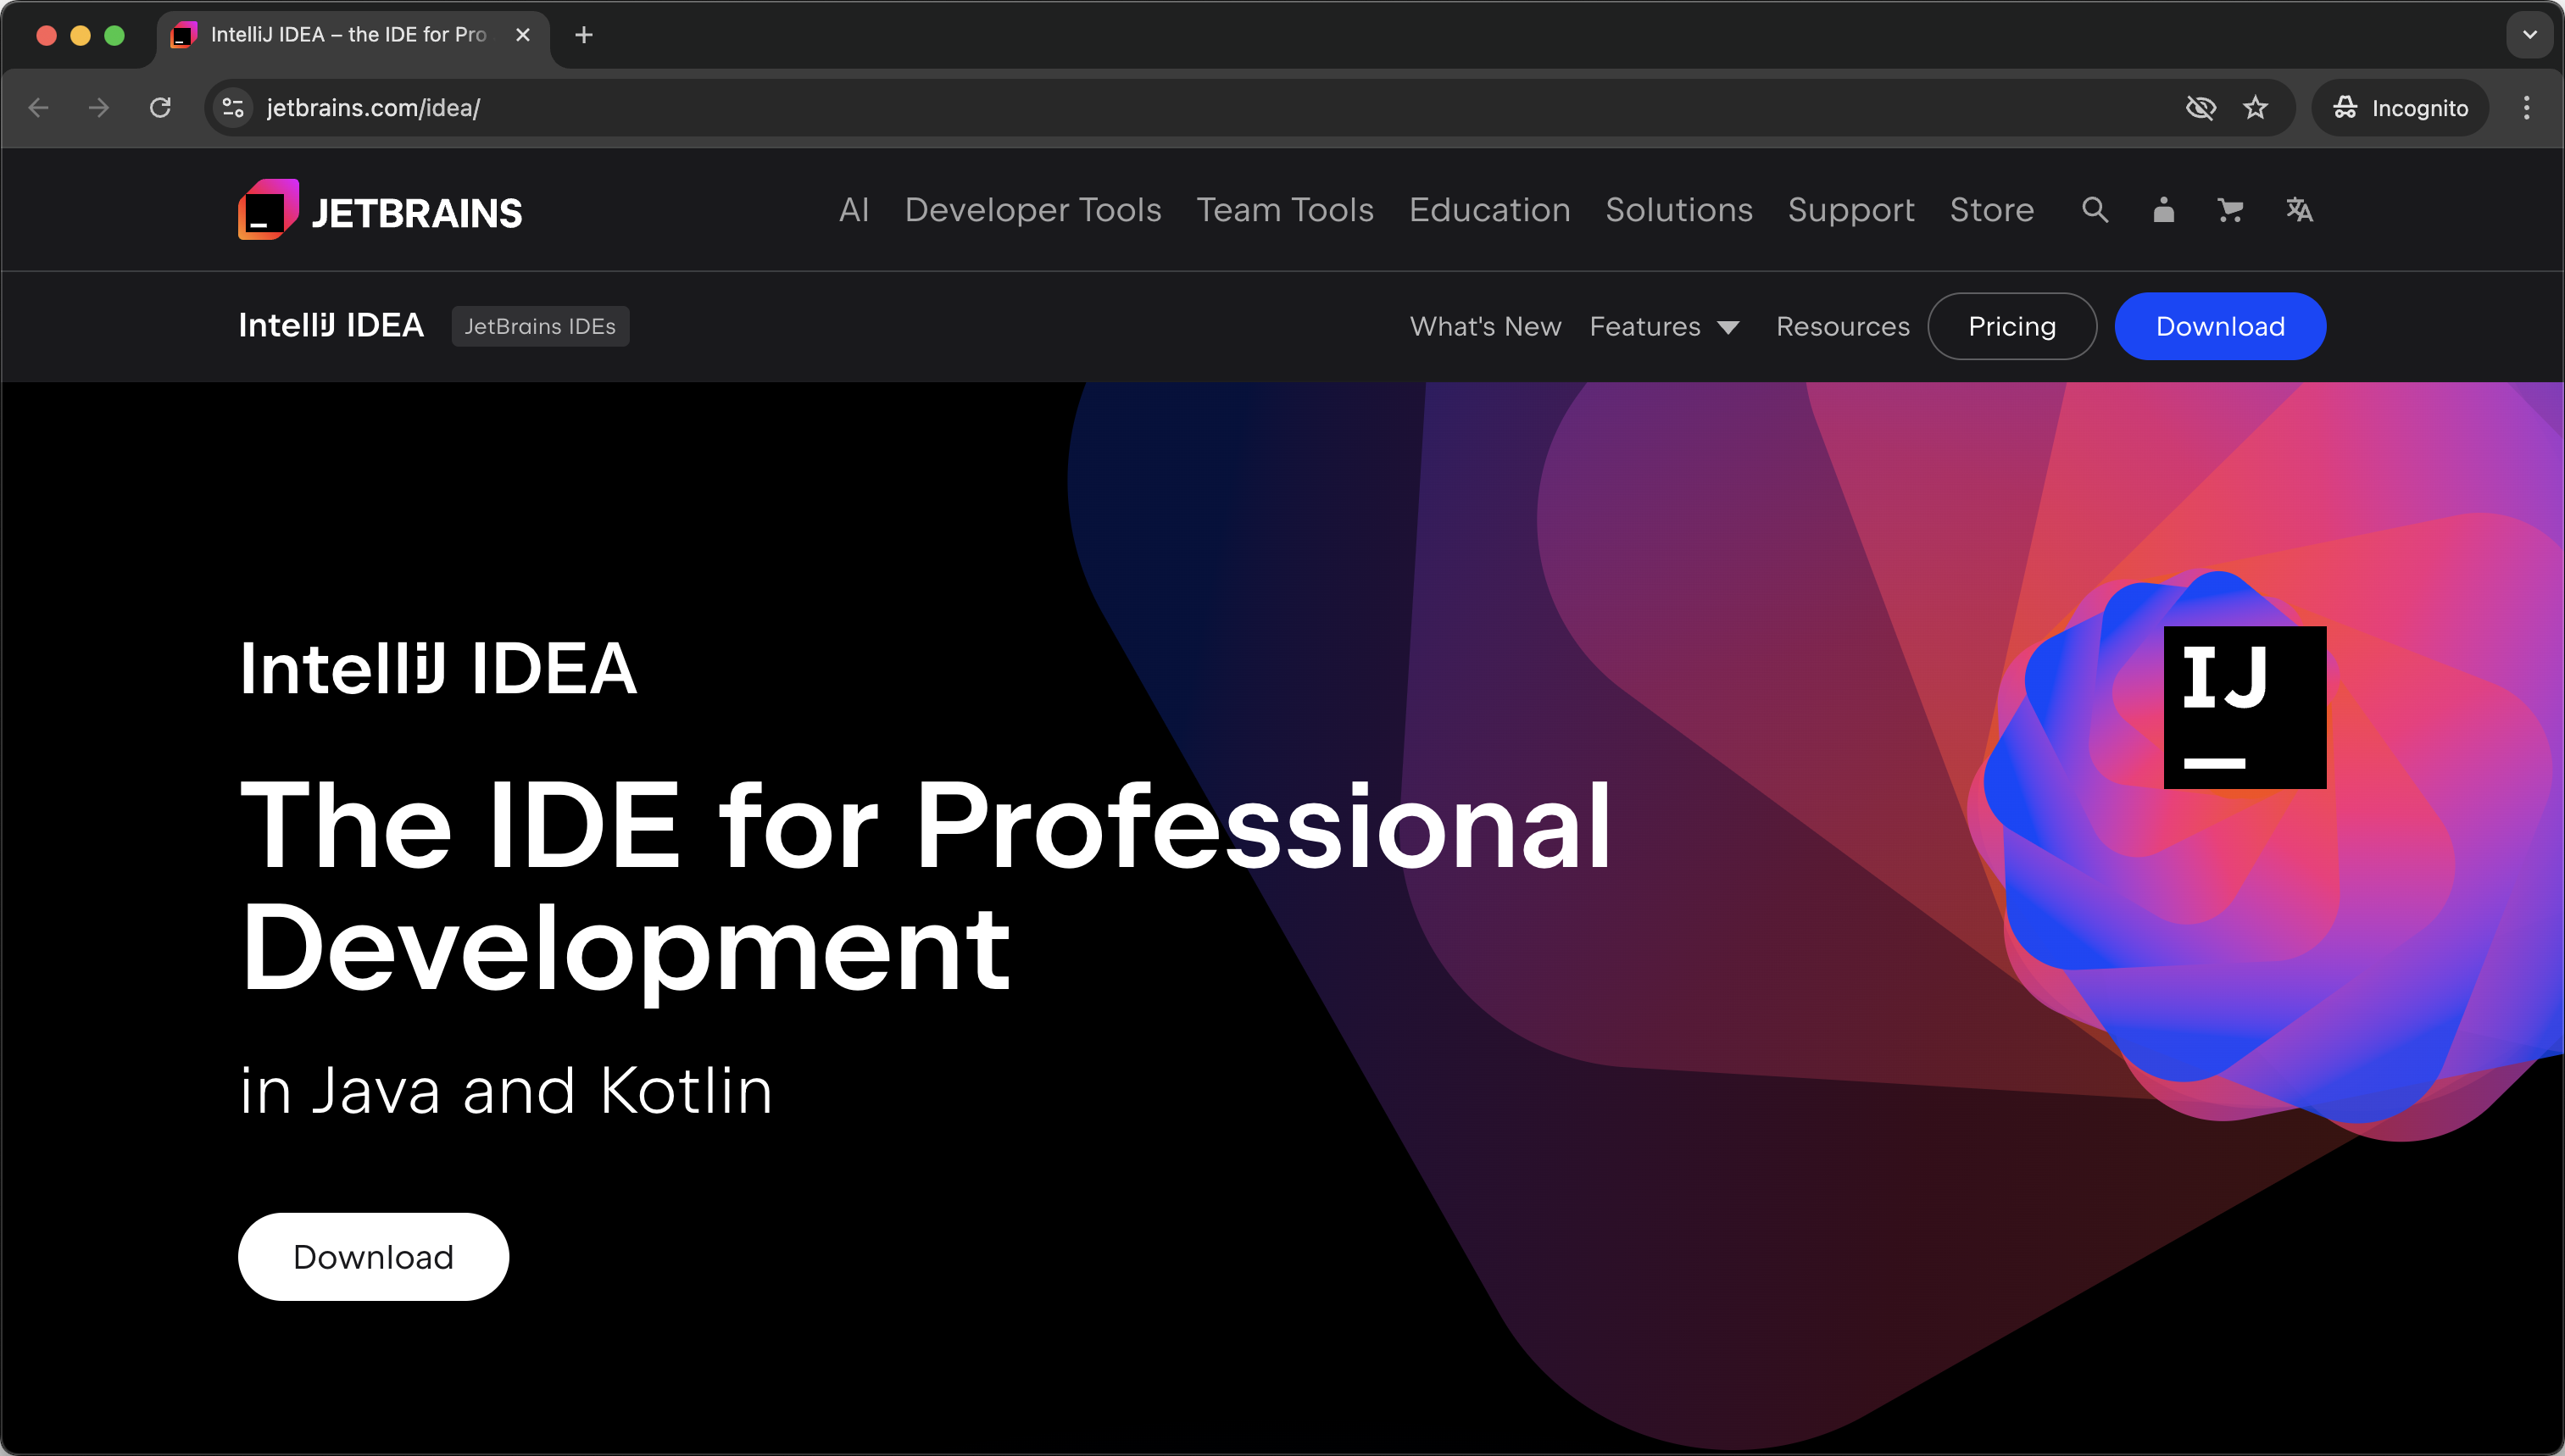View site information icon in address bar
The image size is (2565, 1456).
[x=233, y=107]
